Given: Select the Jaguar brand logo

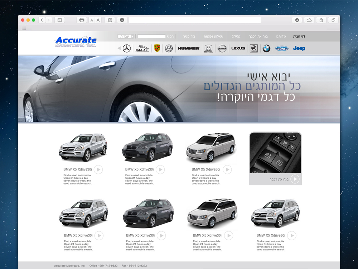Looking at the screenshot, I should [142, 48].
